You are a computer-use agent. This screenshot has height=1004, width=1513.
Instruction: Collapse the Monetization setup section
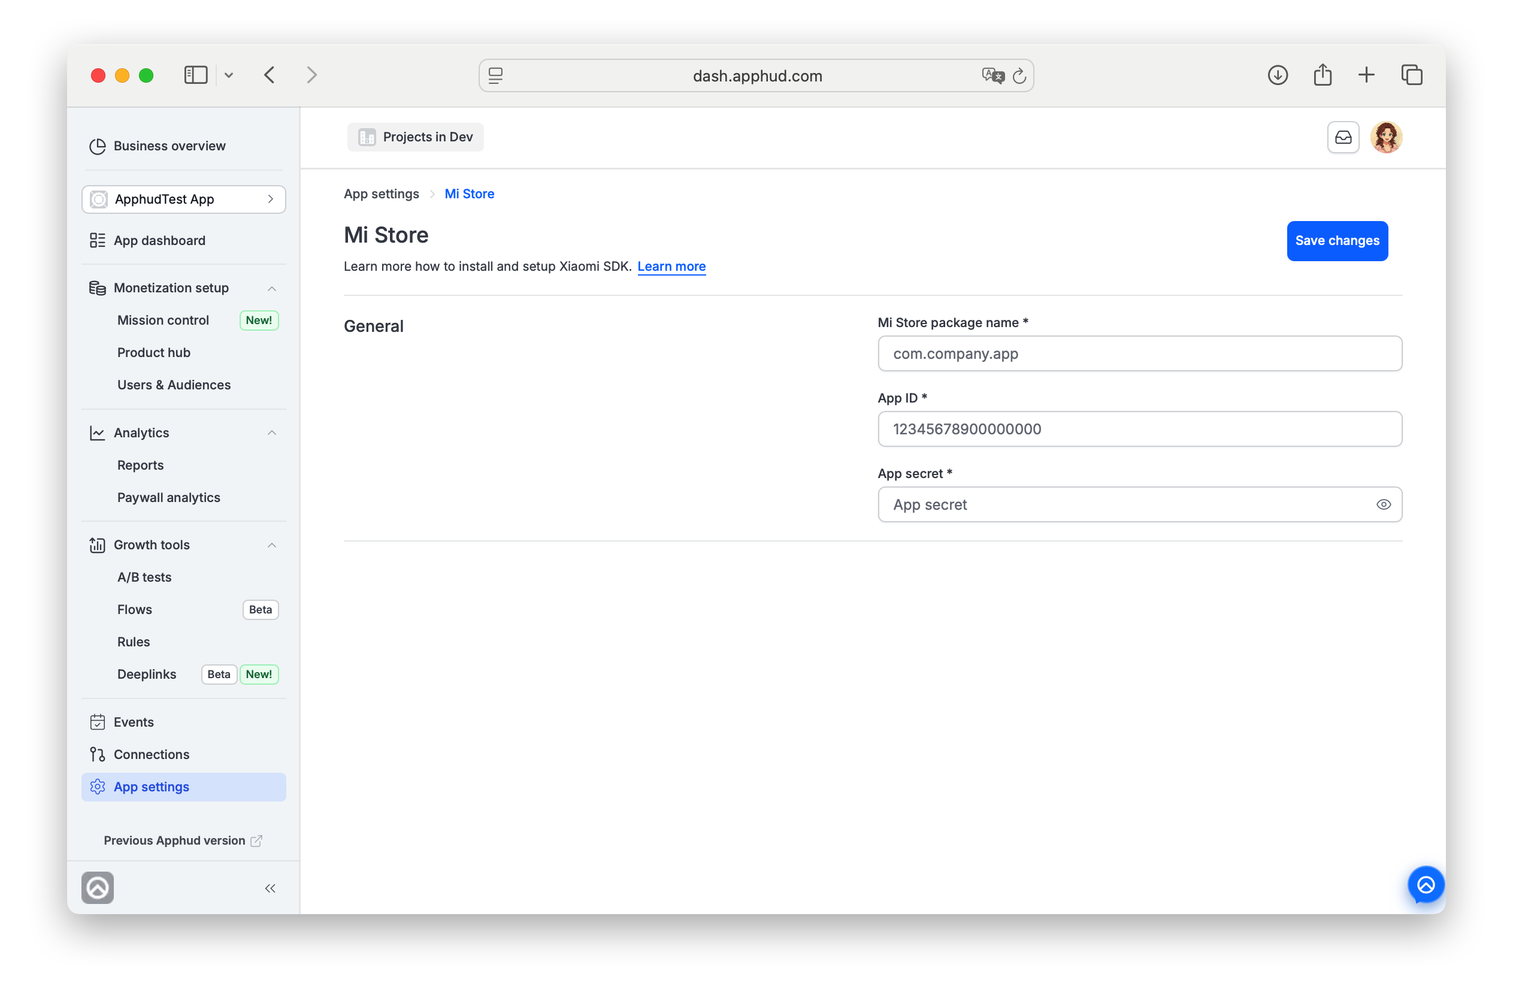pos(271,288)
